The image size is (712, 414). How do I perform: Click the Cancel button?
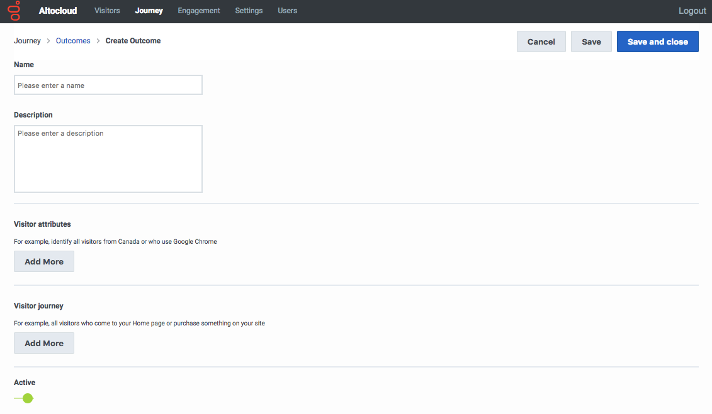[541, 41]
